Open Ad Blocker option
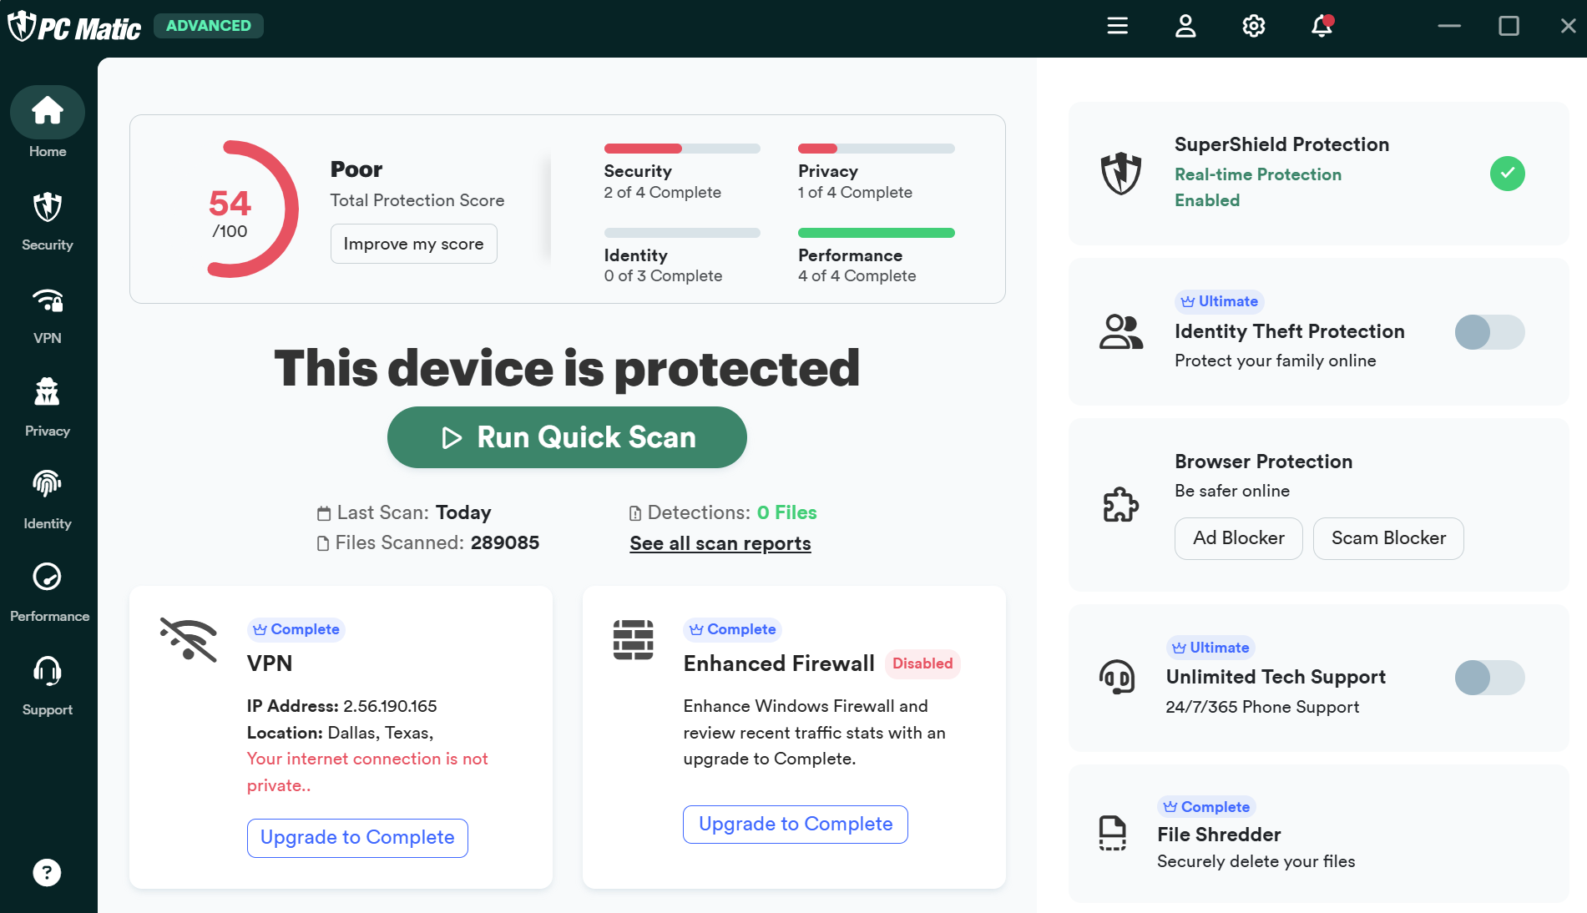 tap(1238, 538)
